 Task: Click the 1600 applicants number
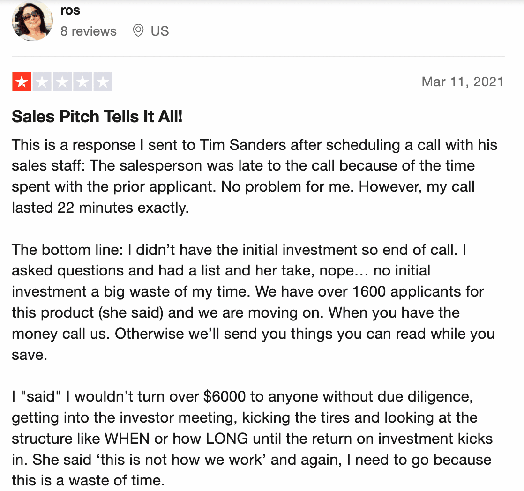(x=369, y=291)
